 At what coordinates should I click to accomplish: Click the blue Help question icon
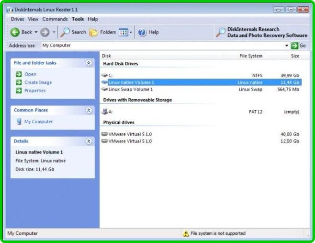142,32
